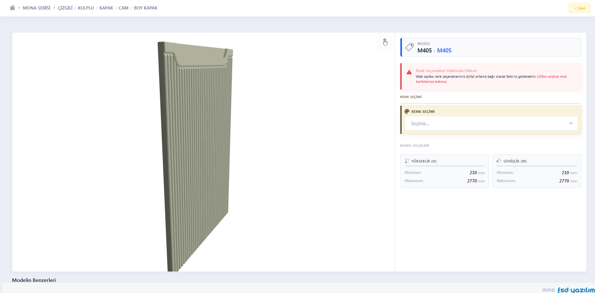The height and width of the screenshot is (293, 595).
Task: Click the width arrows icon
Action: [499, 161]
